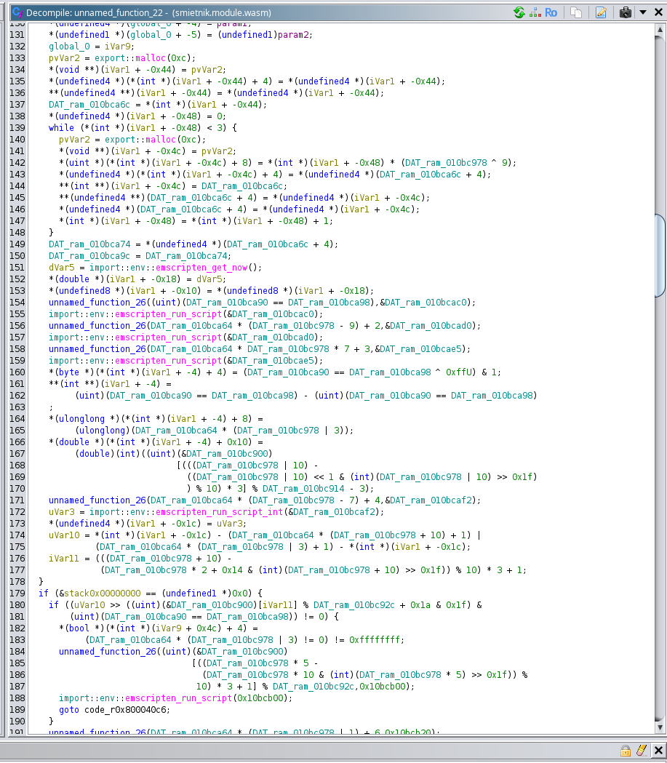Click 'global_0' on line 132

click(69, 47)
